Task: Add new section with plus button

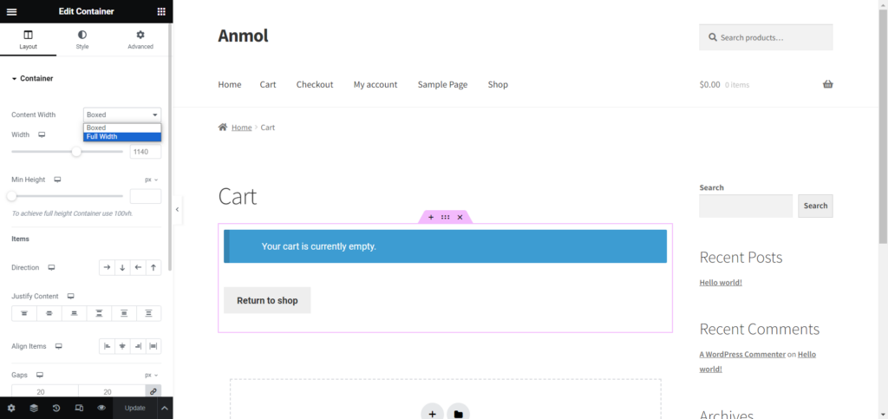Action: [x=432, y=414]
